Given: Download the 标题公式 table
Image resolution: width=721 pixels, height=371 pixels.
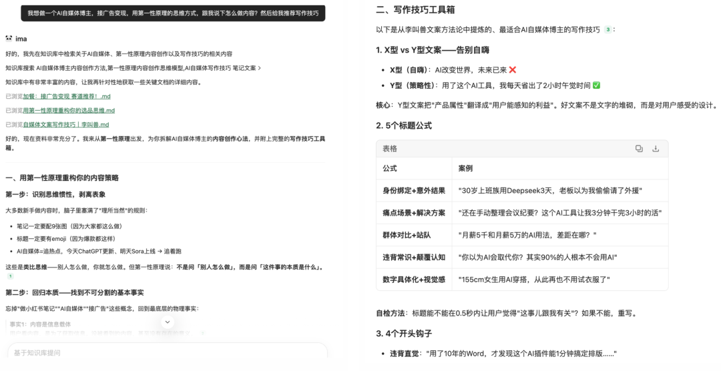Looking at the screenshot, I should click(656, 149).
